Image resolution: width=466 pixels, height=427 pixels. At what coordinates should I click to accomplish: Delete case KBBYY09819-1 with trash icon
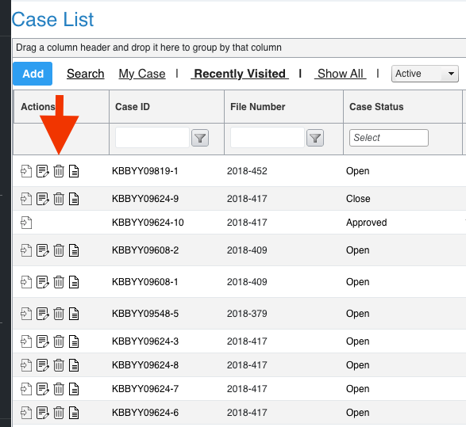click(x=59, y=171)
